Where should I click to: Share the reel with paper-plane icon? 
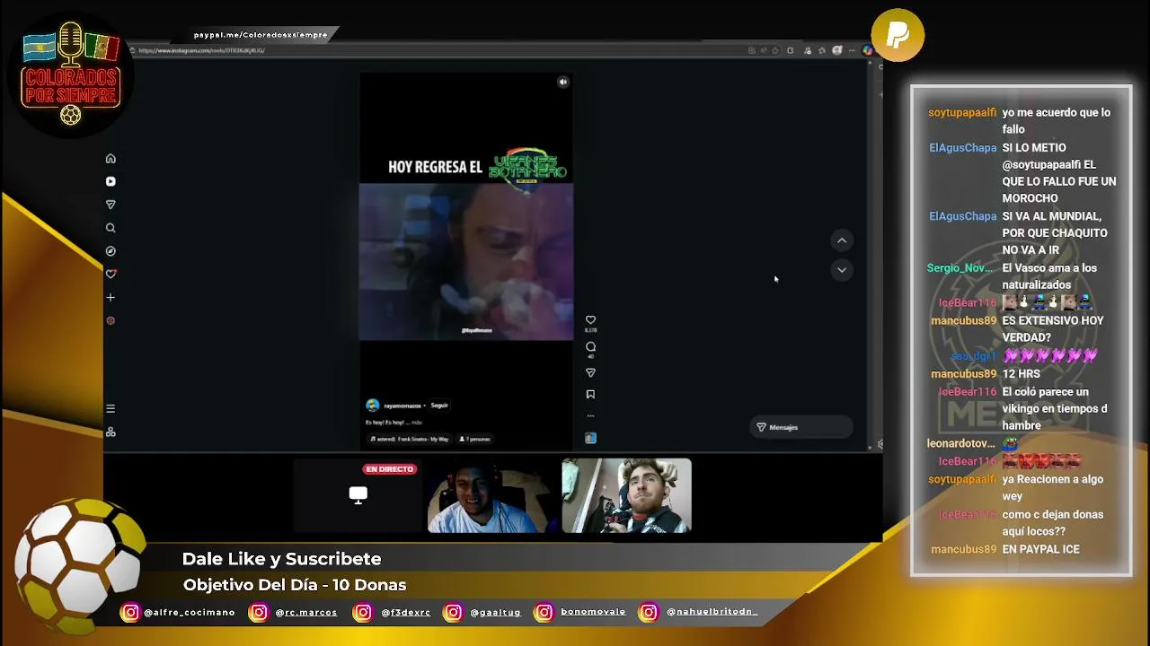tap(590, 372)
